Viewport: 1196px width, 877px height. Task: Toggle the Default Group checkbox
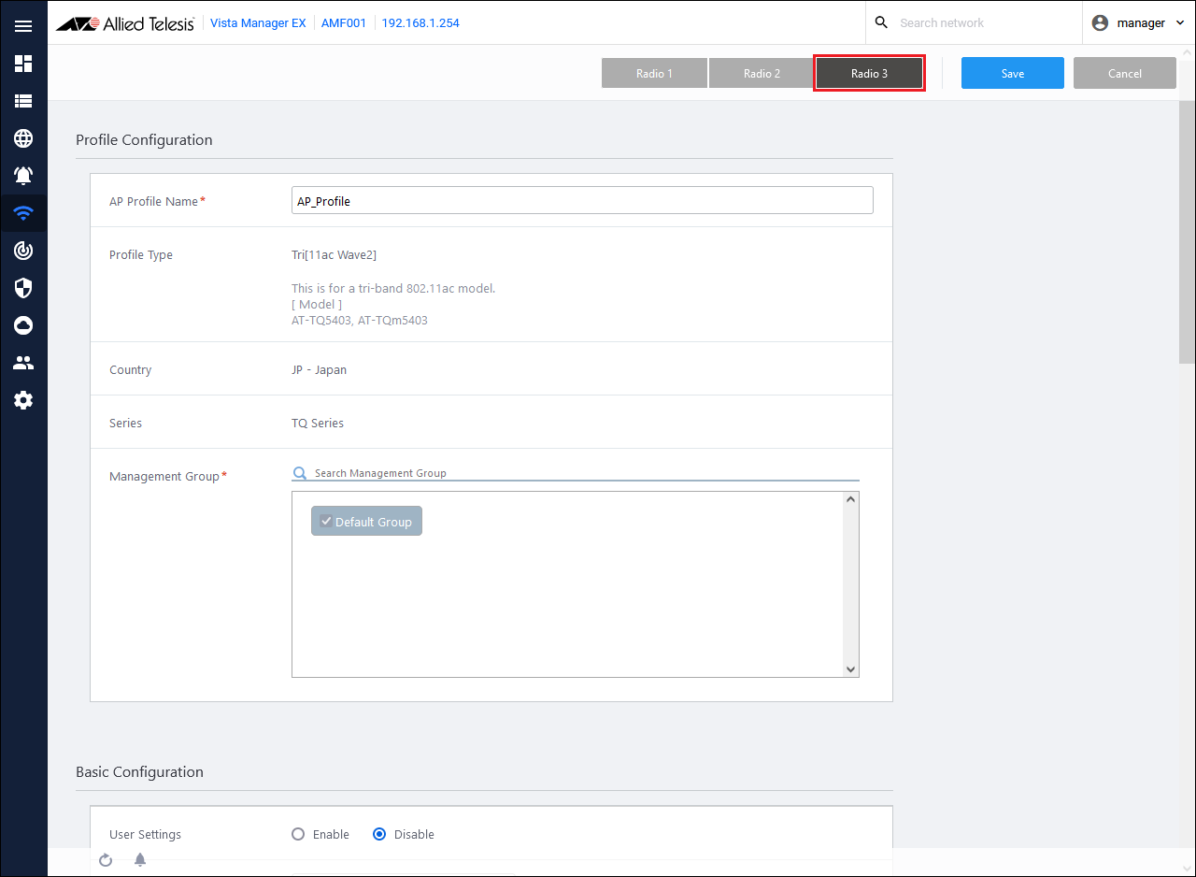point(326,521)
